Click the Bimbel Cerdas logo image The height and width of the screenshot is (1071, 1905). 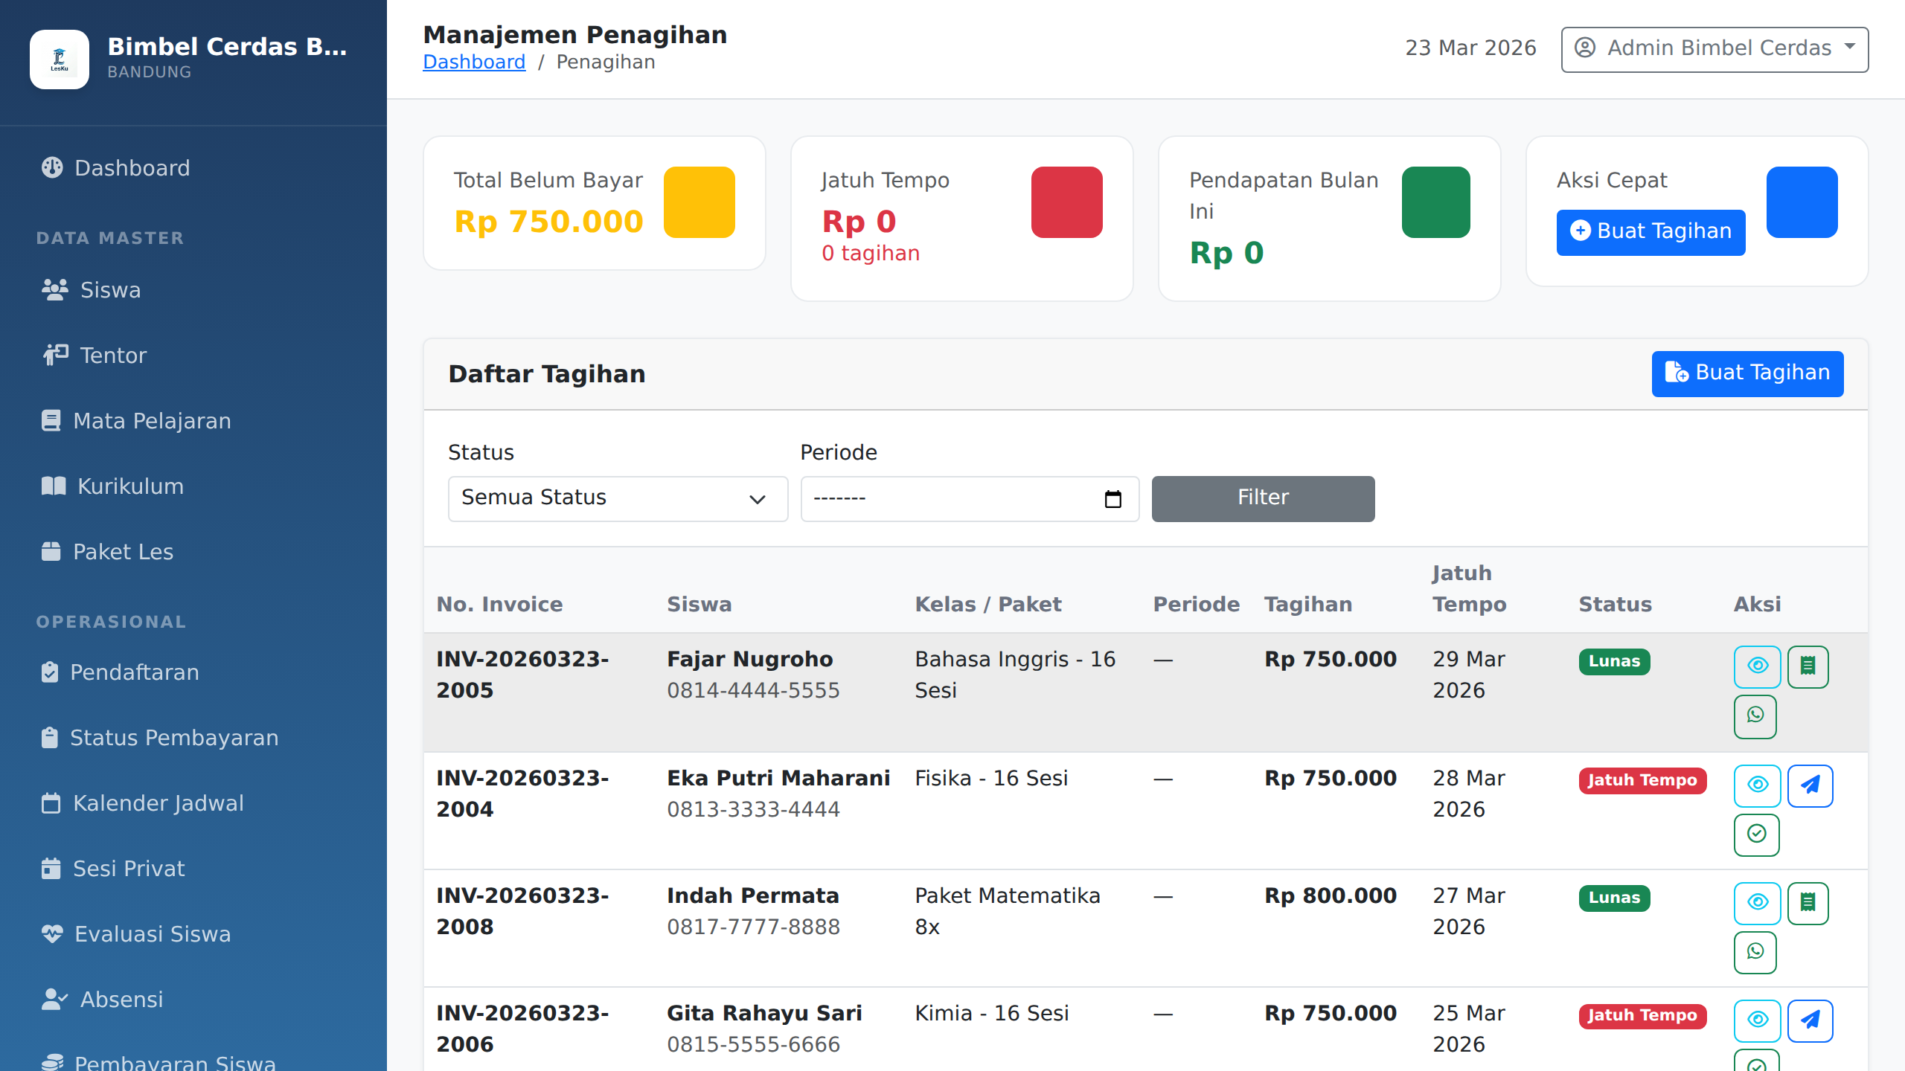60,59
